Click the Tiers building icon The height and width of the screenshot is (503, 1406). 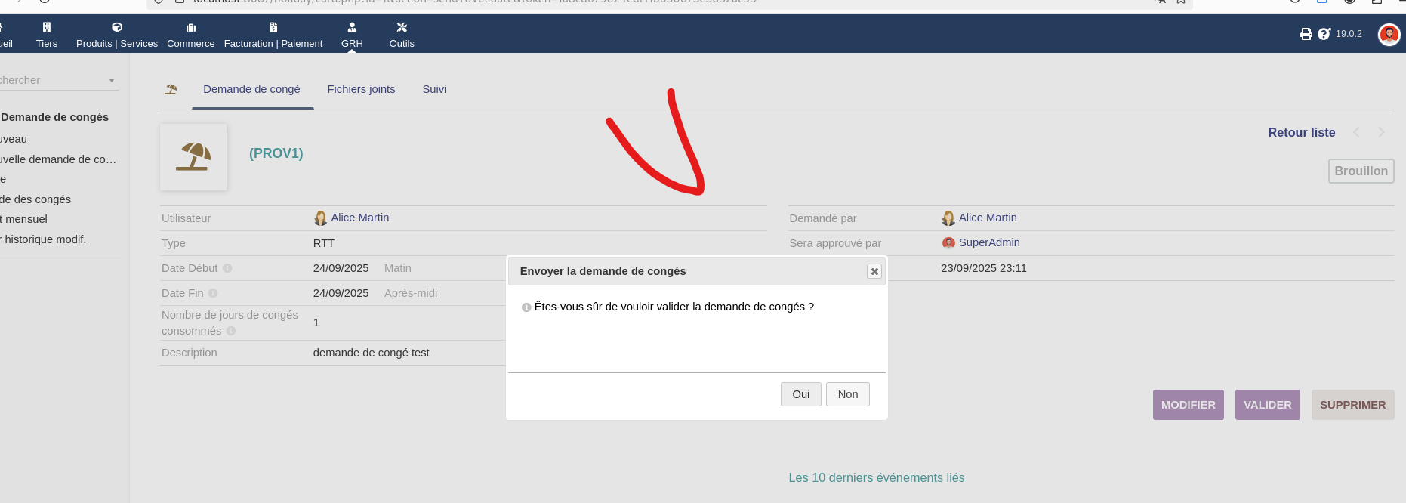pos(47,27)
